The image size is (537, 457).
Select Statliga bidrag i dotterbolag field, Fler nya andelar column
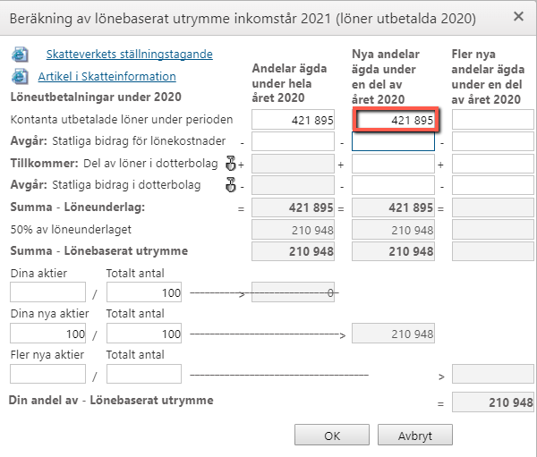tap(493, 185)
